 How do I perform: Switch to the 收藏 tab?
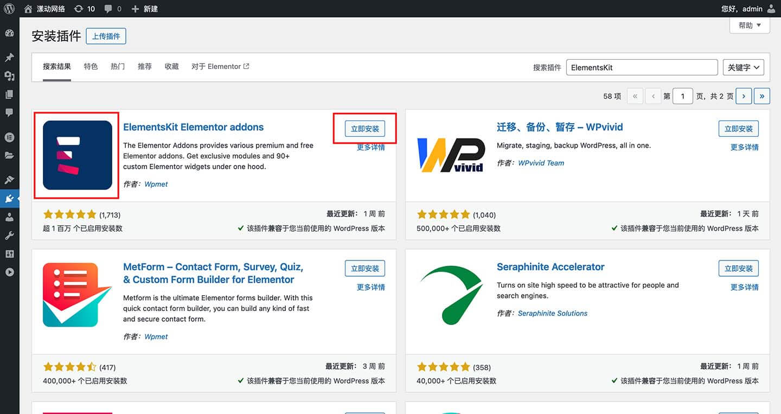click(x=172, y=67)
